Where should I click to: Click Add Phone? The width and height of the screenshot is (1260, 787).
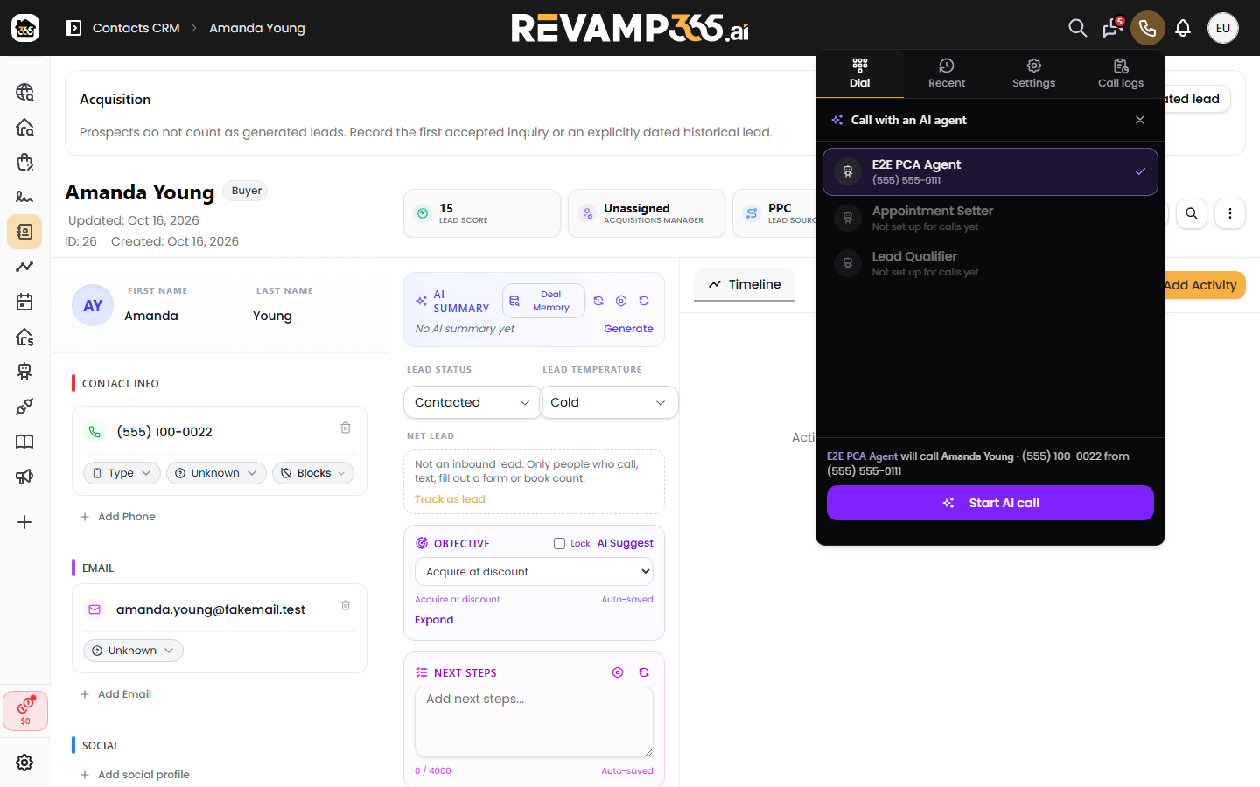pos(118,517)
